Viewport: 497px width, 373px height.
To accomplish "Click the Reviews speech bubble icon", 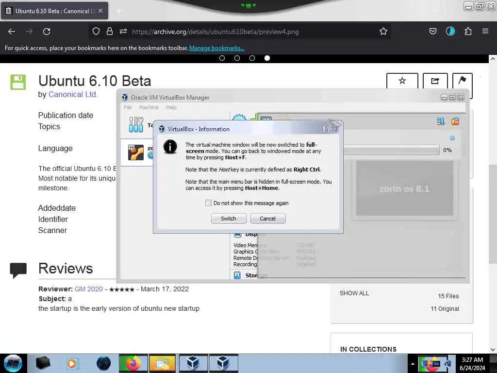I will (18, 271).
